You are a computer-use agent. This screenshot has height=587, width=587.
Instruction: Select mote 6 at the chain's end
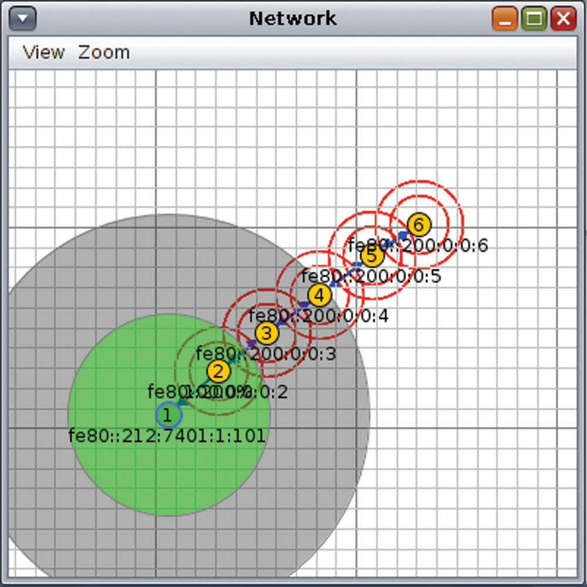coord(419,224)
